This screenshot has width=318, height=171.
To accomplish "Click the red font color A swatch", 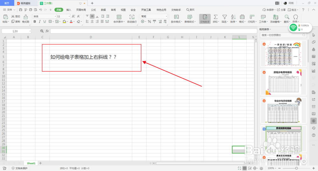I will pyautogui.click(x=71, y=22).
